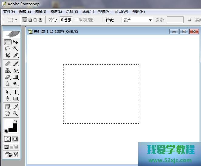Open the 样式 style dropdown

coord(137,20)
